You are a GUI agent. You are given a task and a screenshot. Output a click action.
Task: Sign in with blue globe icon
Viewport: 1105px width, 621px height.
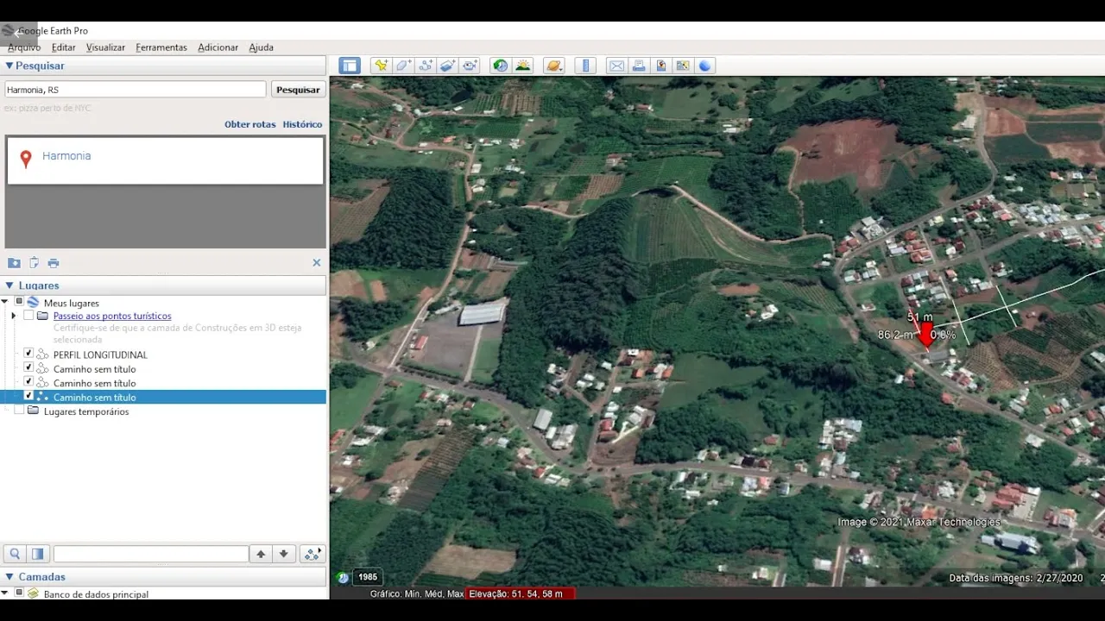pyautogui.click(x=705, y=66)
